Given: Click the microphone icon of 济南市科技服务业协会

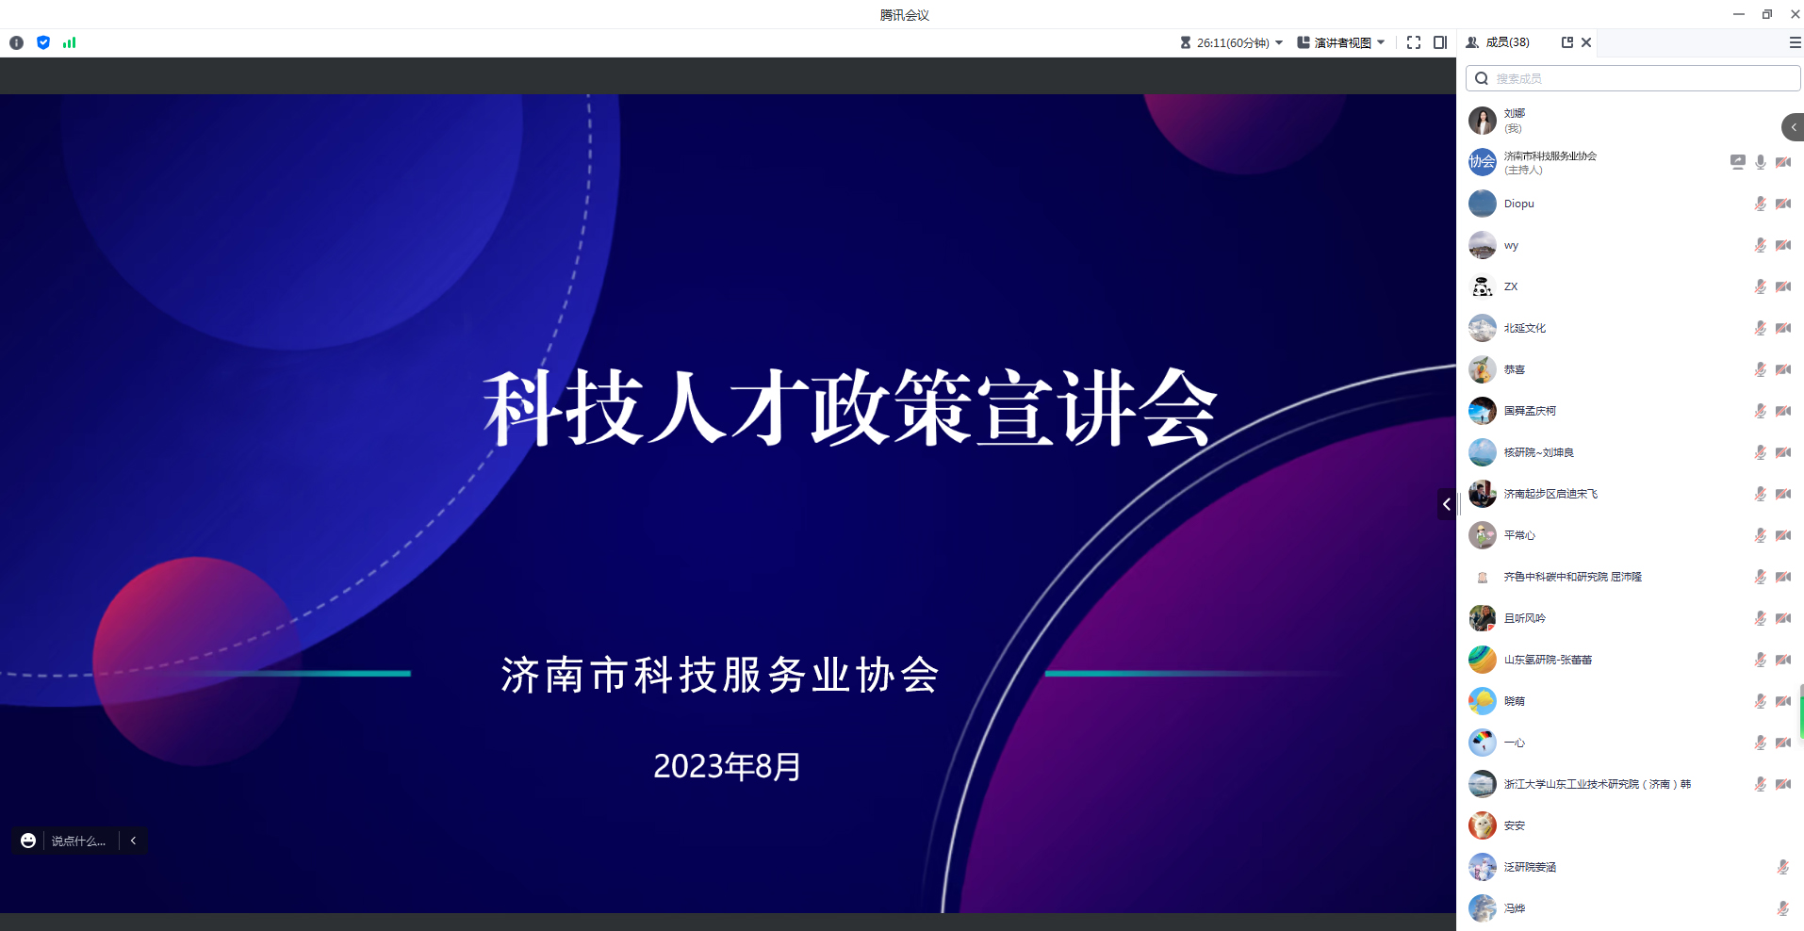Looking at the screenshot, I should [1761, 162].
